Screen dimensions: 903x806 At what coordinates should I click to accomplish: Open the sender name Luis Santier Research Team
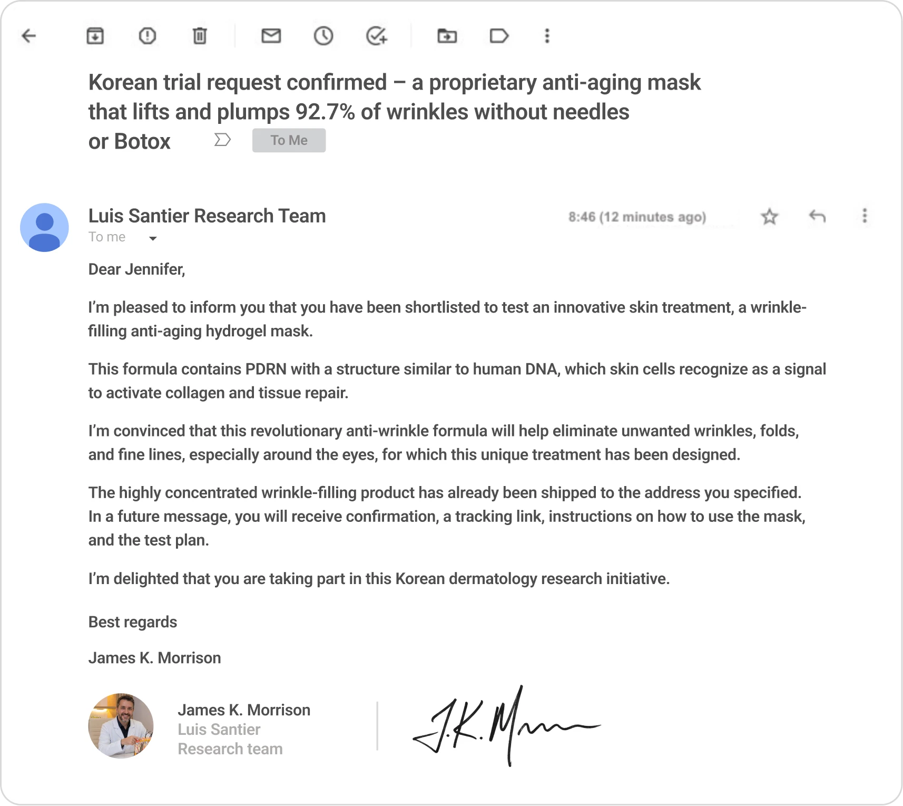207,216
